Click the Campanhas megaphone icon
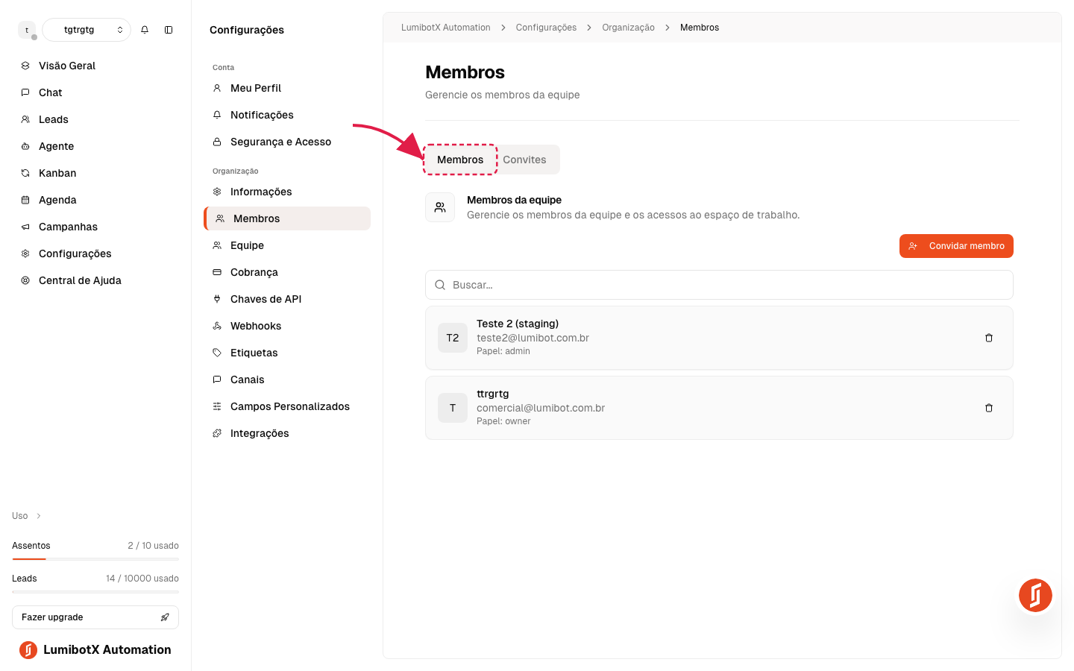The image size is (1074, 671). point(25,227)
